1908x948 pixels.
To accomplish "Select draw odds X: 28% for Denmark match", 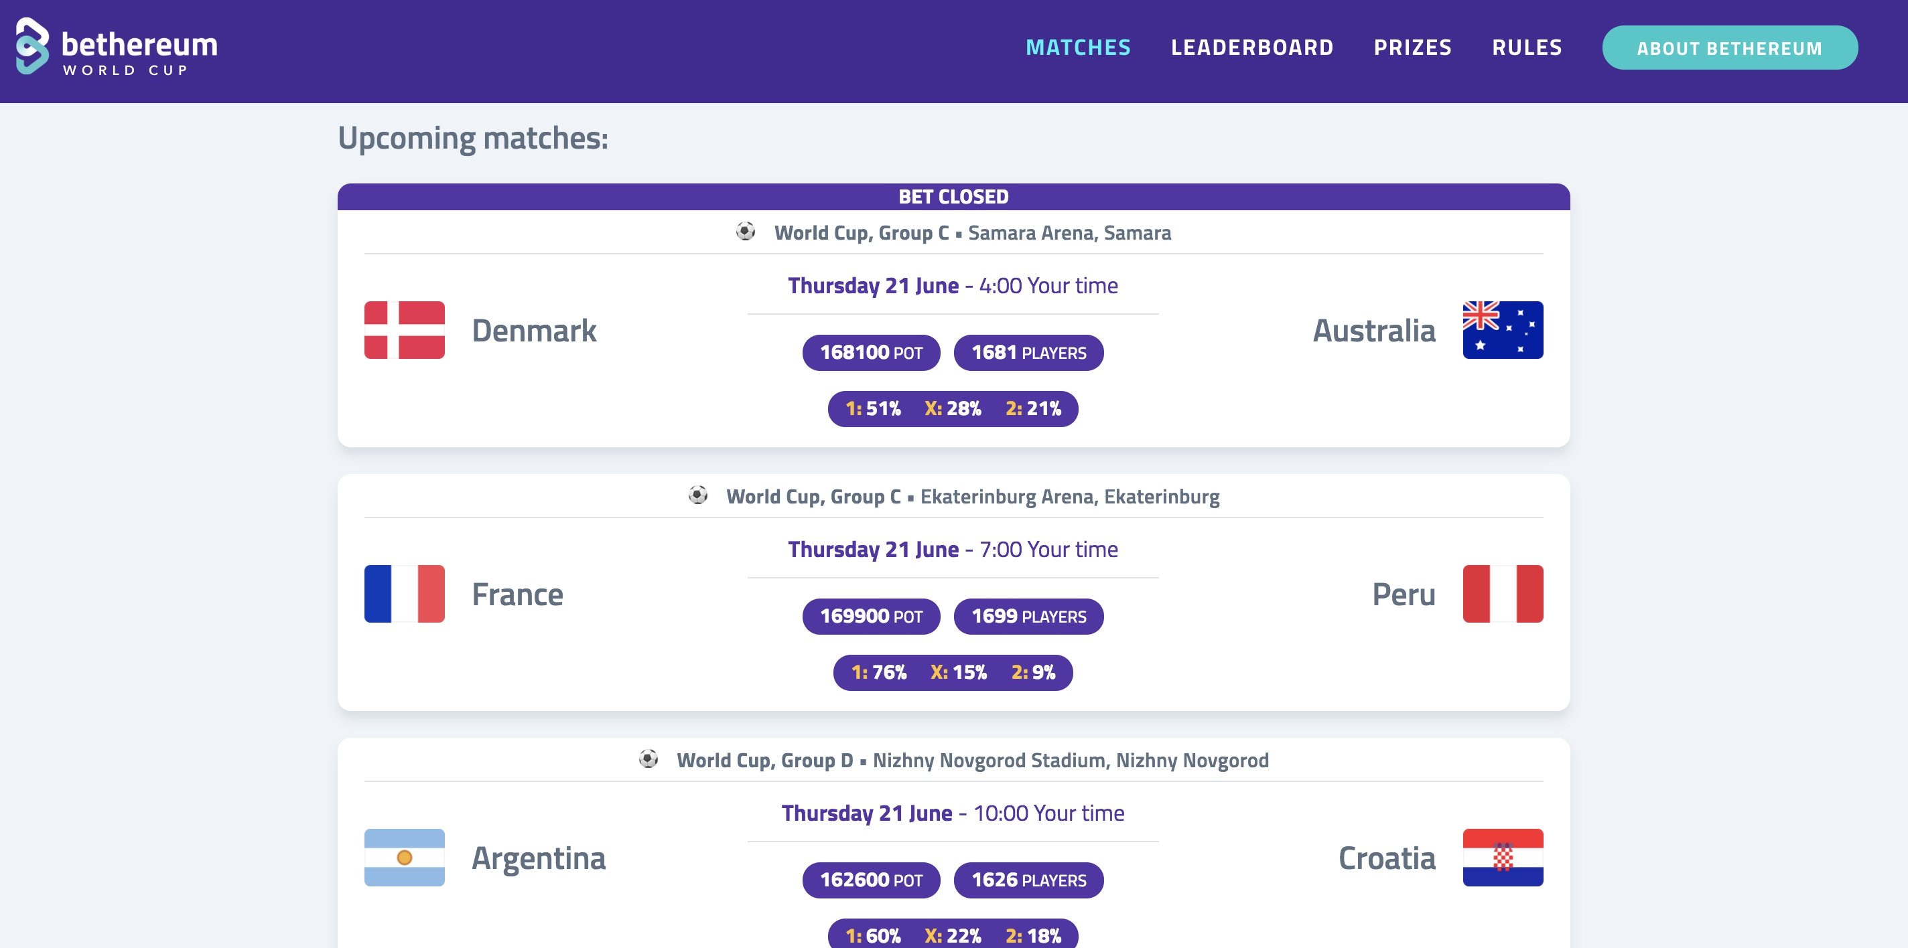I will pos(953,408).
